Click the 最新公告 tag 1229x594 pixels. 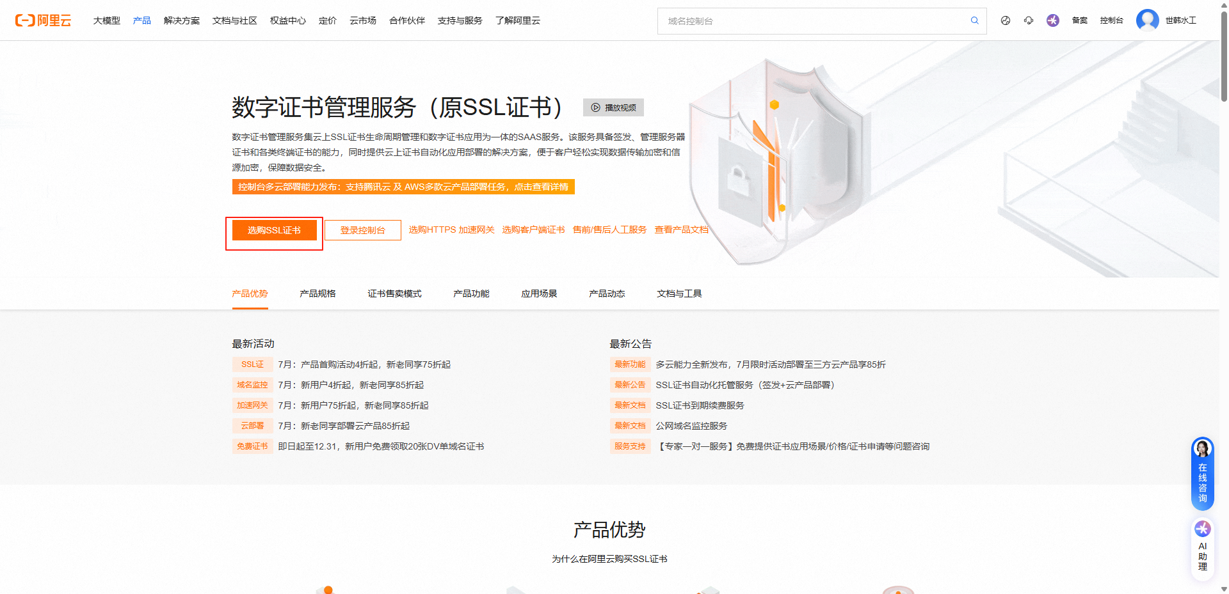(631, 385)
